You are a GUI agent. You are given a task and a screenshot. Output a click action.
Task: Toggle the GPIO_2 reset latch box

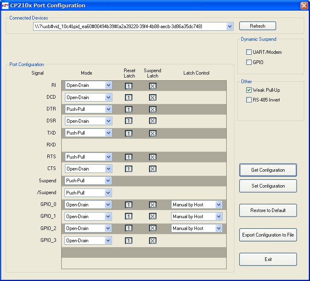pyautogui.click(x=129, y=228)
